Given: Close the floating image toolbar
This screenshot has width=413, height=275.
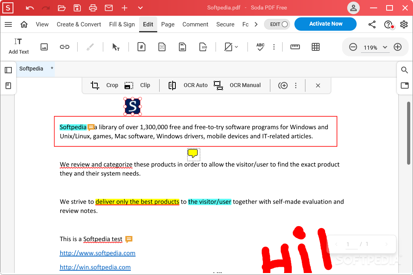Looking at the screenshot, I should coord(318,85).
